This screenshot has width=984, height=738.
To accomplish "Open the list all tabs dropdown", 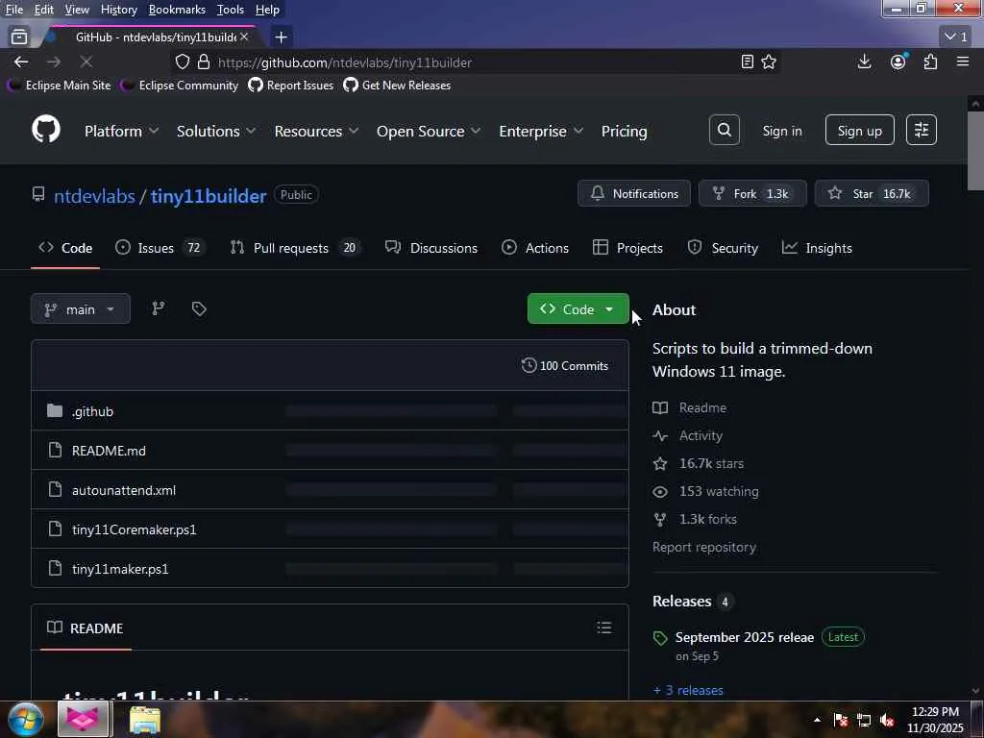I will pyautogui.click(x=956, y=37).
